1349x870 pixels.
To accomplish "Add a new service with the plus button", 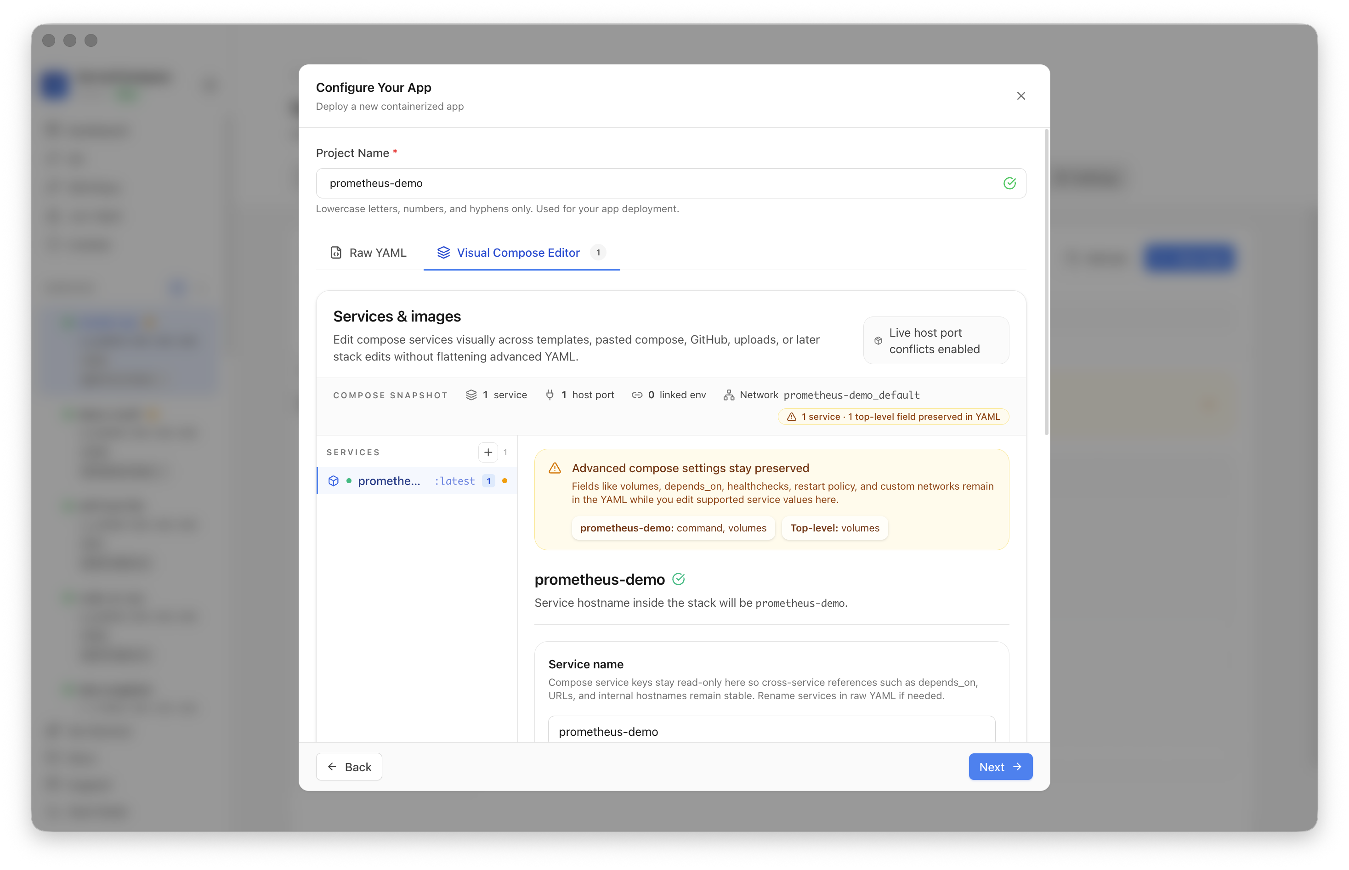I will [488, 452].
